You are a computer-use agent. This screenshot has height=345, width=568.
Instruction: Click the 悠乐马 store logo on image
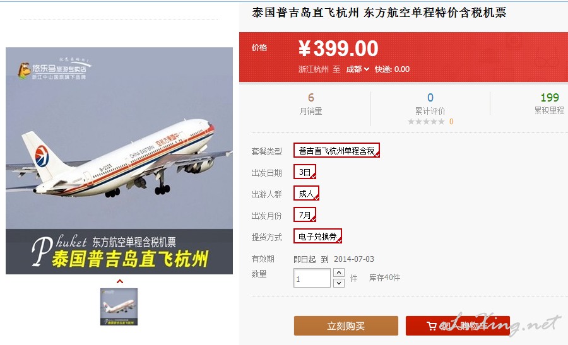tap(52, 69)
